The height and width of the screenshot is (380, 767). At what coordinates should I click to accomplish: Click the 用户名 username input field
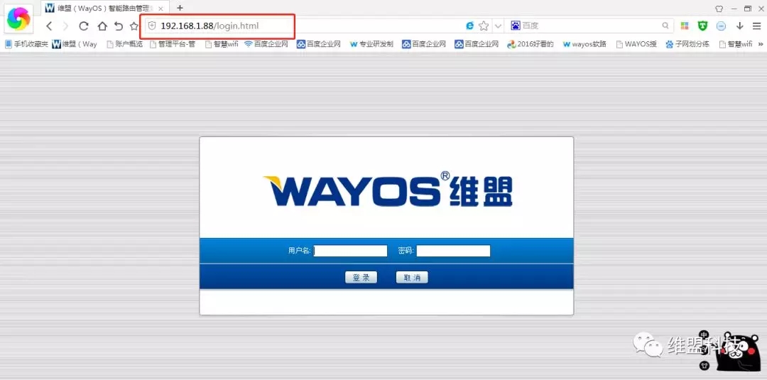pyautogui.click(x=350, y=251)
